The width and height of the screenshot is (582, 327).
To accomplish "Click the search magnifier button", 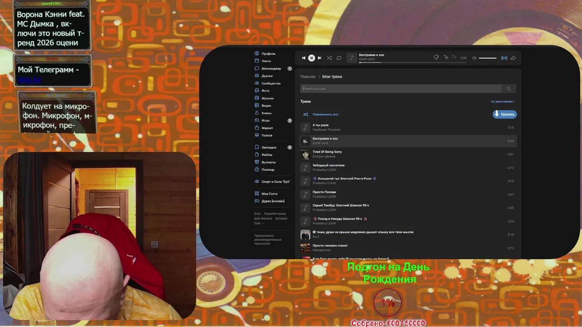I will [509, 89].
